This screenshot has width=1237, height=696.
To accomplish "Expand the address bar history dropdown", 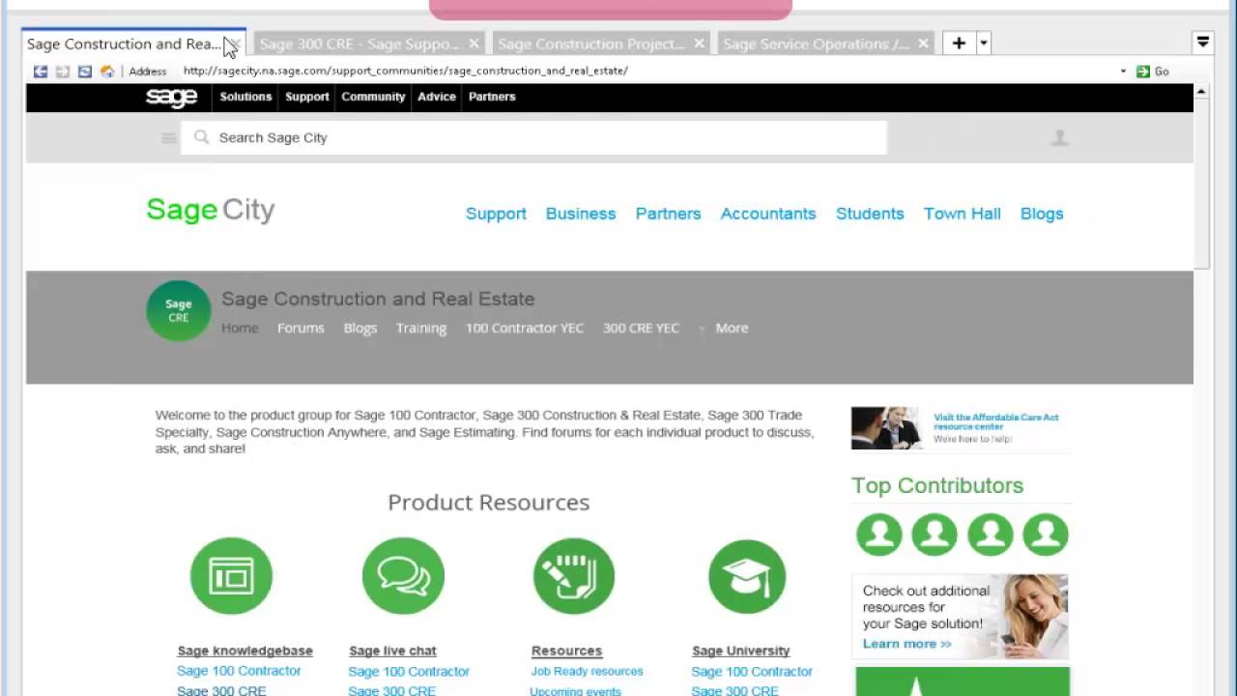I will [1123, 72].
